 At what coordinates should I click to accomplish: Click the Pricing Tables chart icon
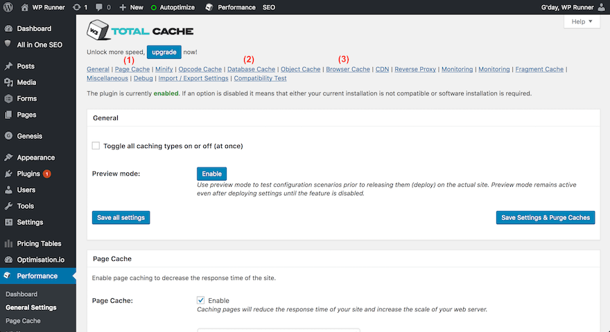(x=8, y=243)
